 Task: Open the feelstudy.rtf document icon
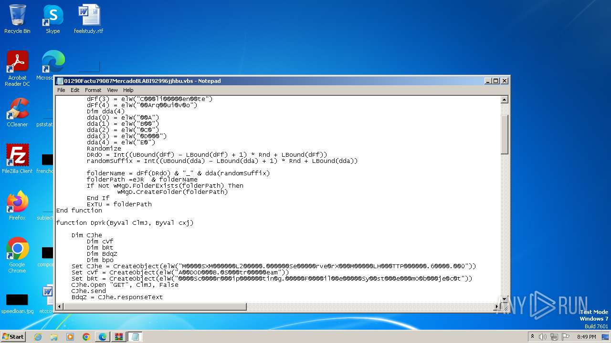point(88,19)
